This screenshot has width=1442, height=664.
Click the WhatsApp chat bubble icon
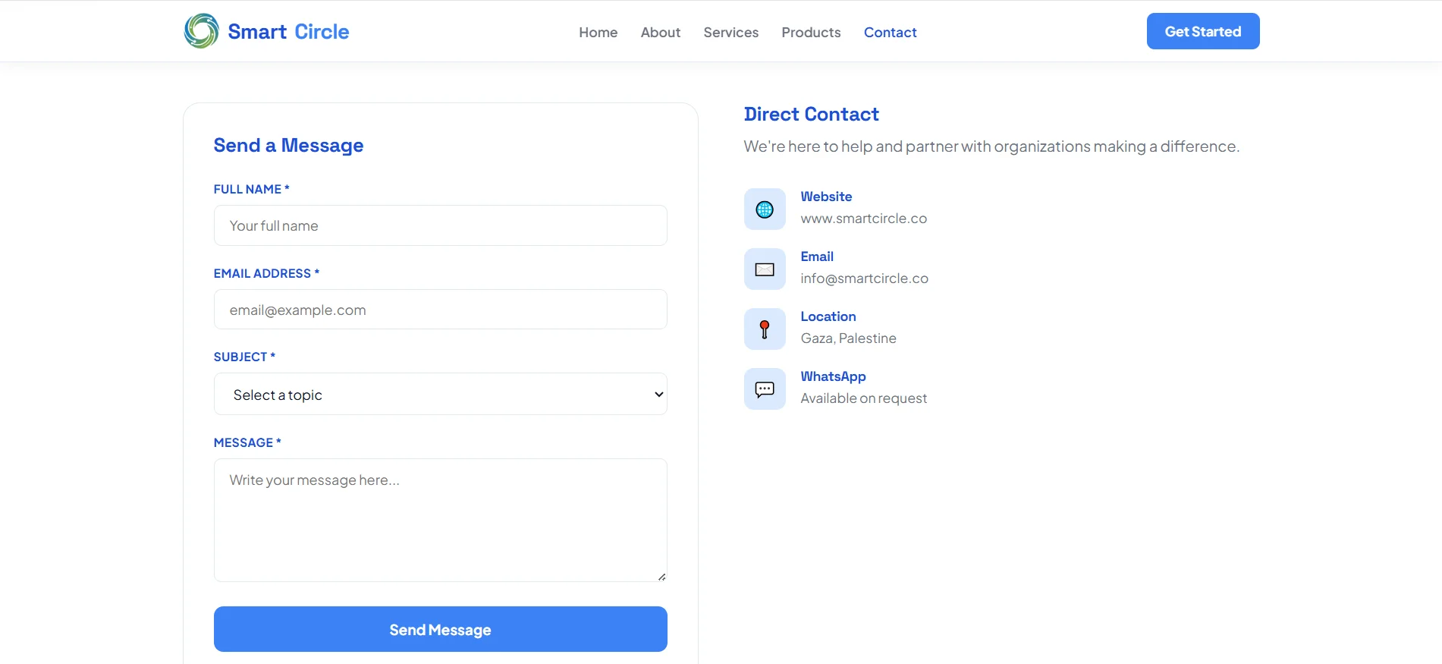click(765, 389)
